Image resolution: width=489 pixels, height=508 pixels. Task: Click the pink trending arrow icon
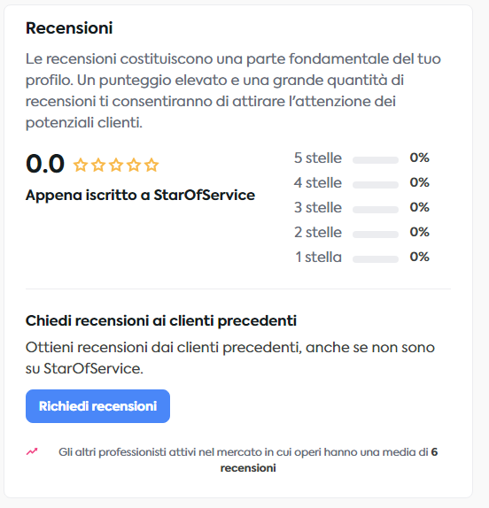(x=32, y=451)
